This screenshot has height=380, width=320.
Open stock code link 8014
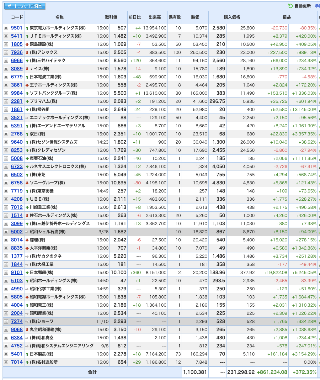[17, 240]
